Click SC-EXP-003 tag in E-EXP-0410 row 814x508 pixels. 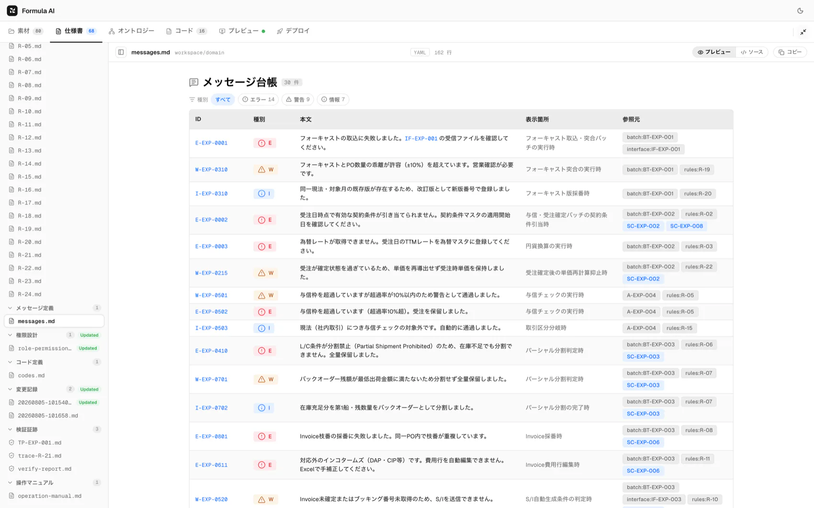pyautogui.click(x=643, y=356)
